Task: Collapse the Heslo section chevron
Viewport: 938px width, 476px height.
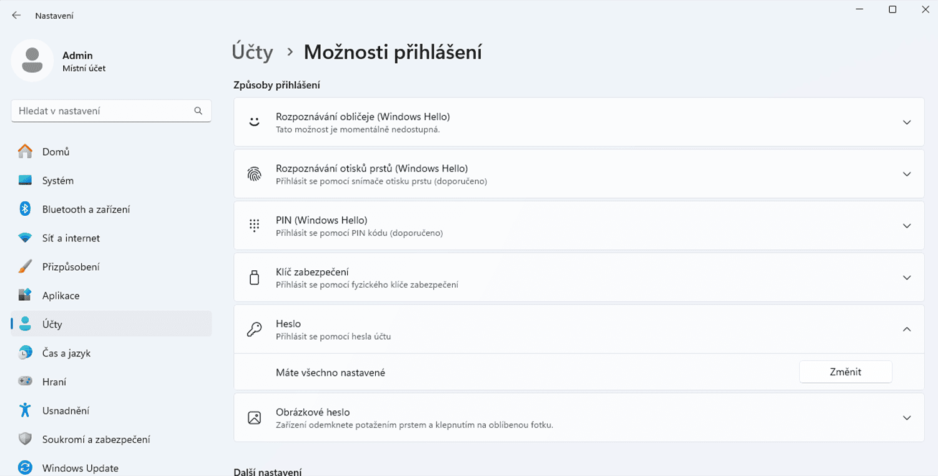Action: tap(907, 330)
